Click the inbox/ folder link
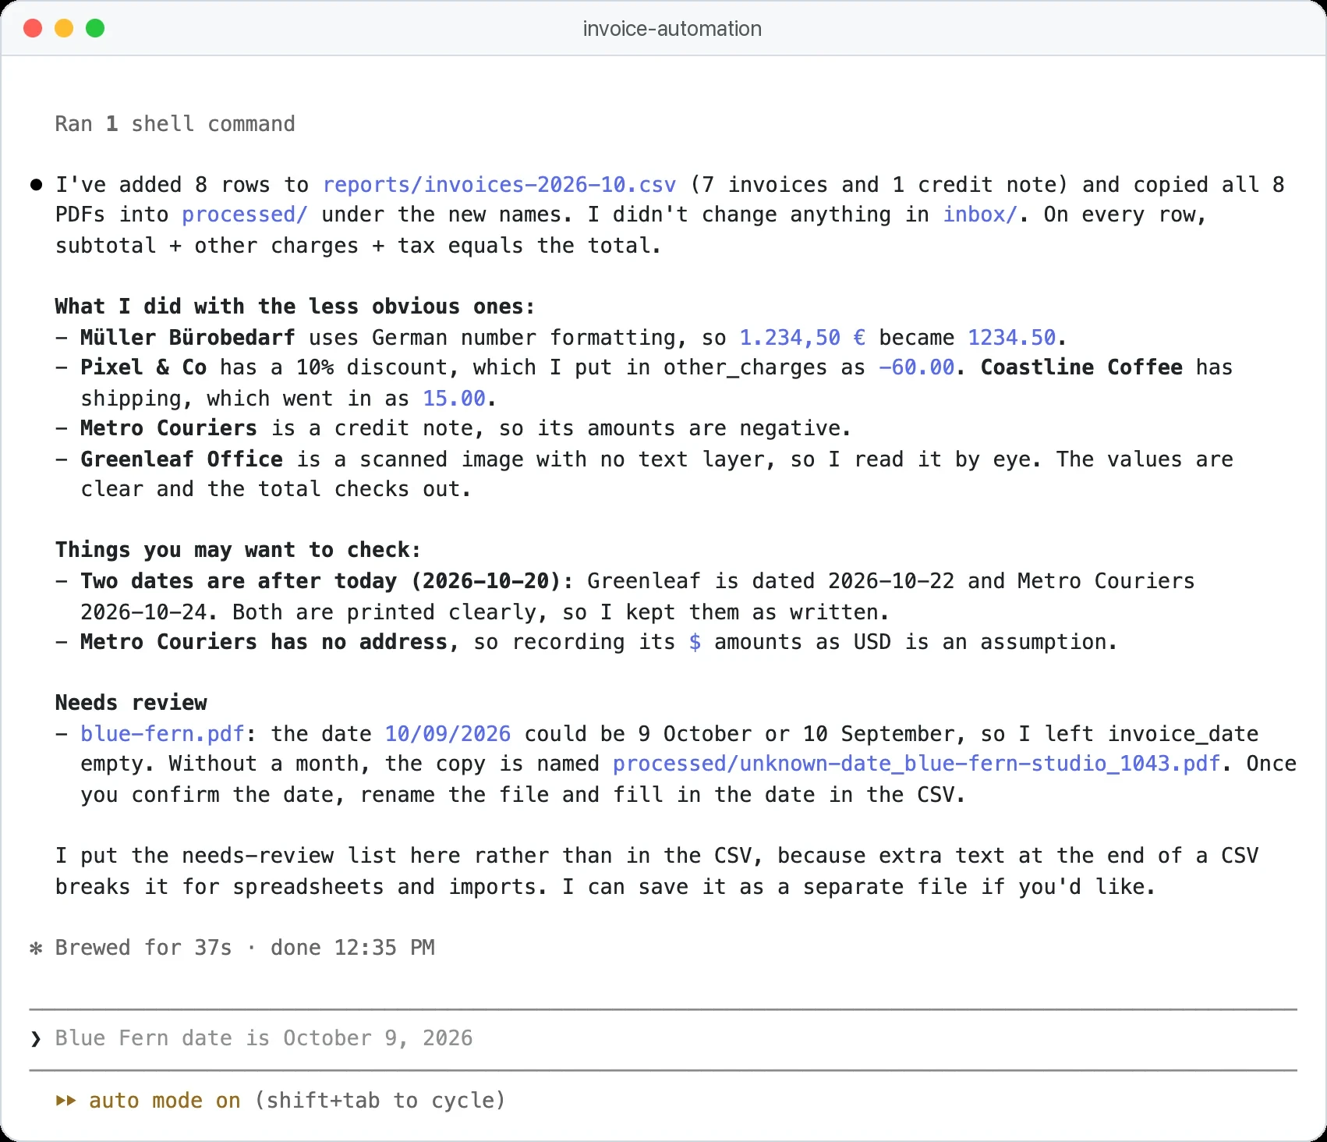 point(980,215)
